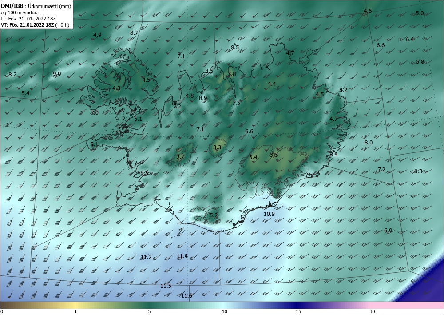Click the '30' label on the color scale
The height and width of the screenshot is (315, 444).
pyautogui.click(x=373, y=312)
